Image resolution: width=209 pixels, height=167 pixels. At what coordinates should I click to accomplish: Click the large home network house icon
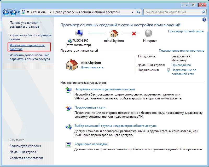tap(72, 65)
